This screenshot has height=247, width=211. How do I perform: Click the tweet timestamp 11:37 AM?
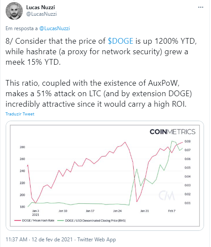[16, 240]
